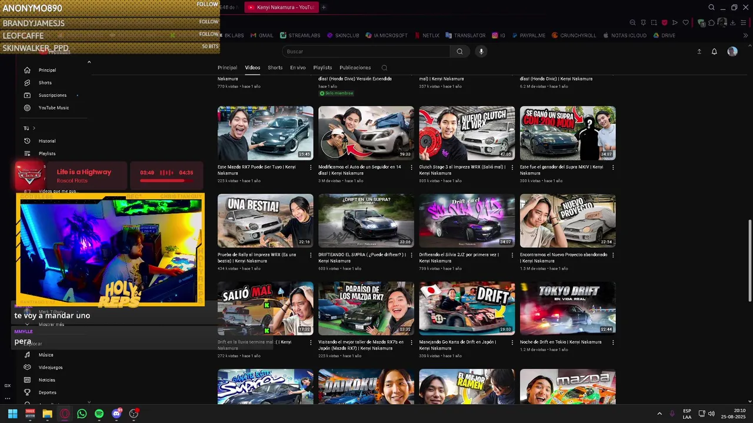Open OBS Studio from the taskbar
This screenshot has height=423, width=753.
pos(134,414)
